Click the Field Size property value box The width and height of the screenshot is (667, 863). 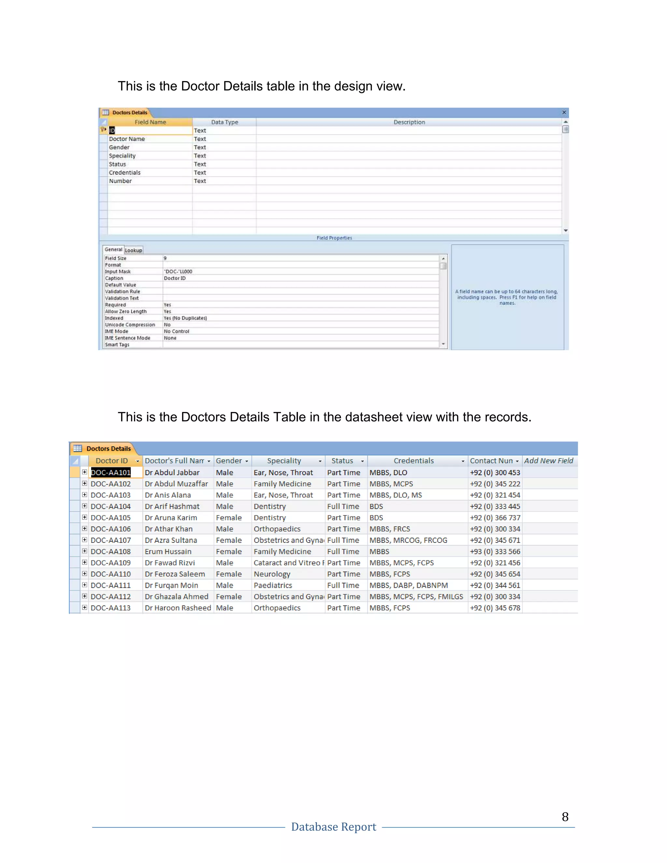point(301,258)
